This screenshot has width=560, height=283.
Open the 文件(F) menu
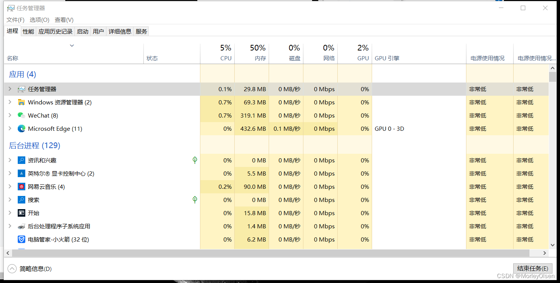pos(15,20)
